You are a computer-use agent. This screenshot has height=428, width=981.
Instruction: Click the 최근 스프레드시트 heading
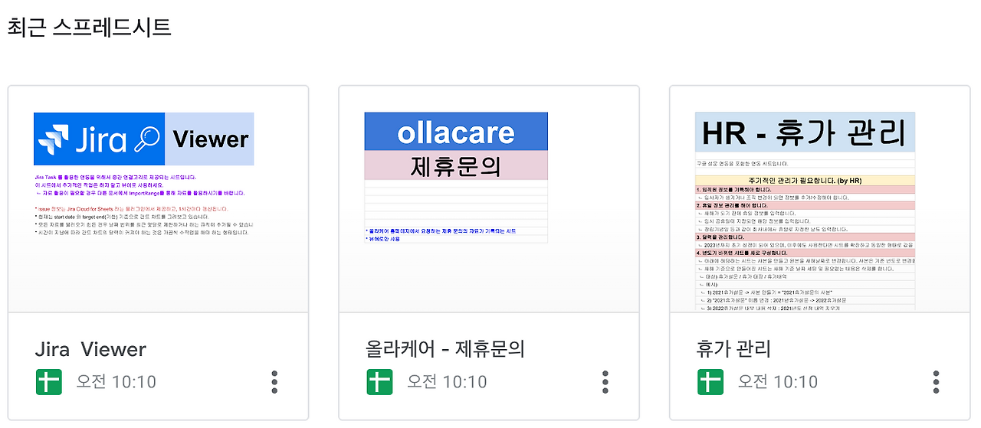[x=90, y=28]
